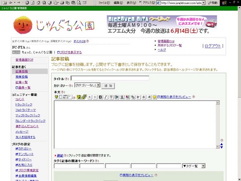
Task: Click the Strikethrough icon in editor toolbar
Action: 111,97
